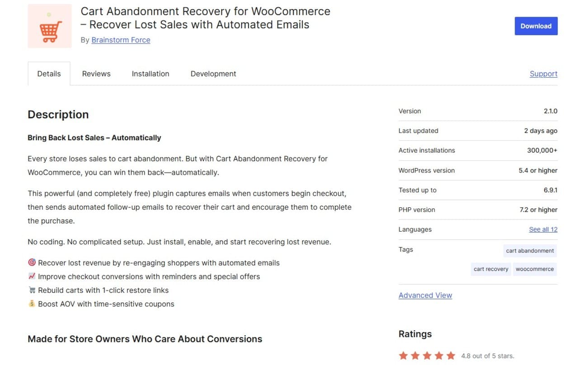Select the Development tab
587x365 pixels.
[x=213, y=73]
